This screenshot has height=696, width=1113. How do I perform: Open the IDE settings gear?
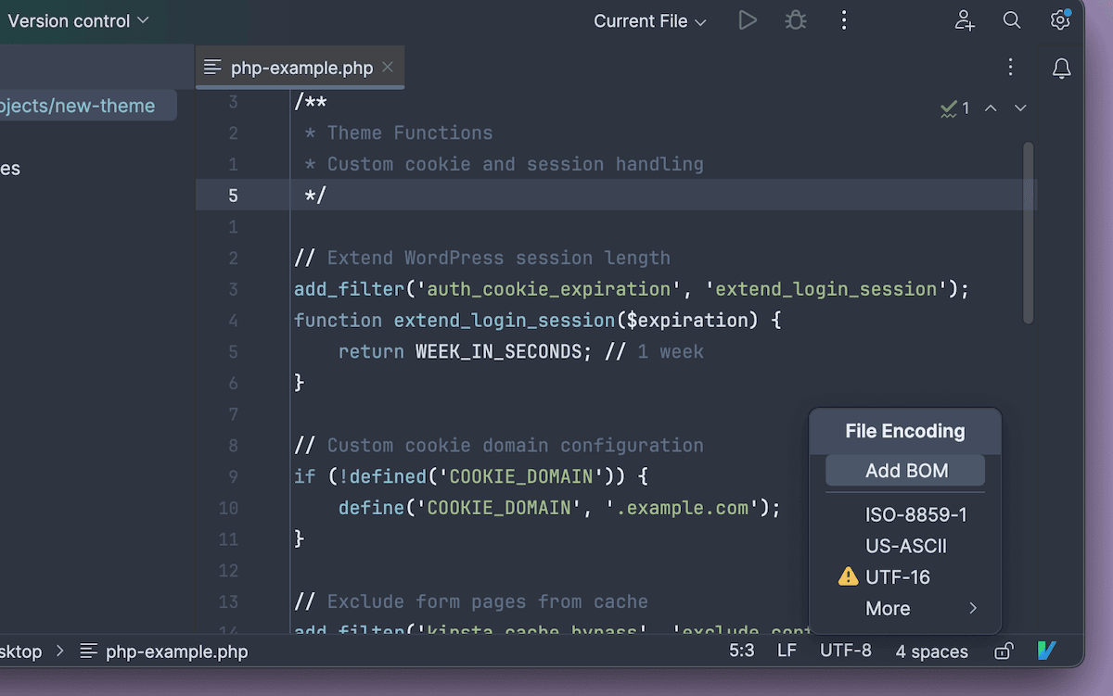click(1060, 19)
